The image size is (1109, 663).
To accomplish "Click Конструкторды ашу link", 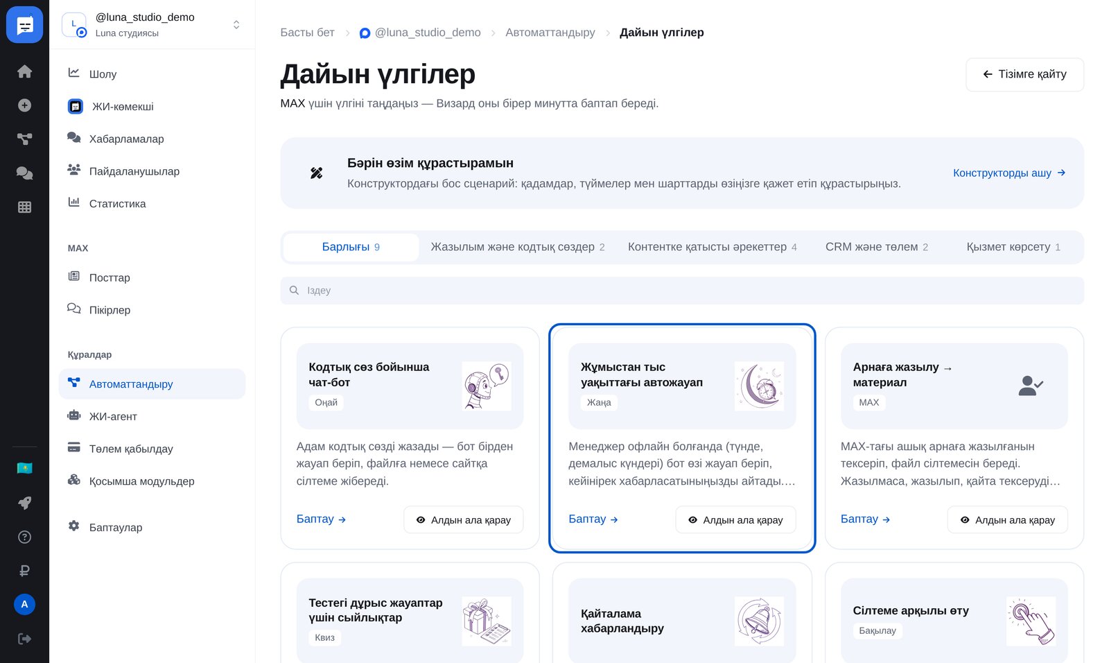I will coord(1009,173).
